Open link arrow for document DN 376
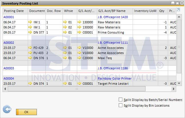This screenshot has height=118, width=185. click(30, 58)
